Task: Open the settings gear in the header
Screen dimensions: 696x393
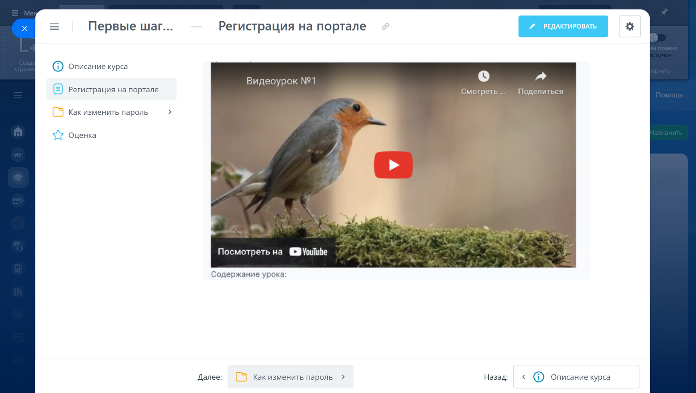Action: pyautogui.click(x=630, y=26)
